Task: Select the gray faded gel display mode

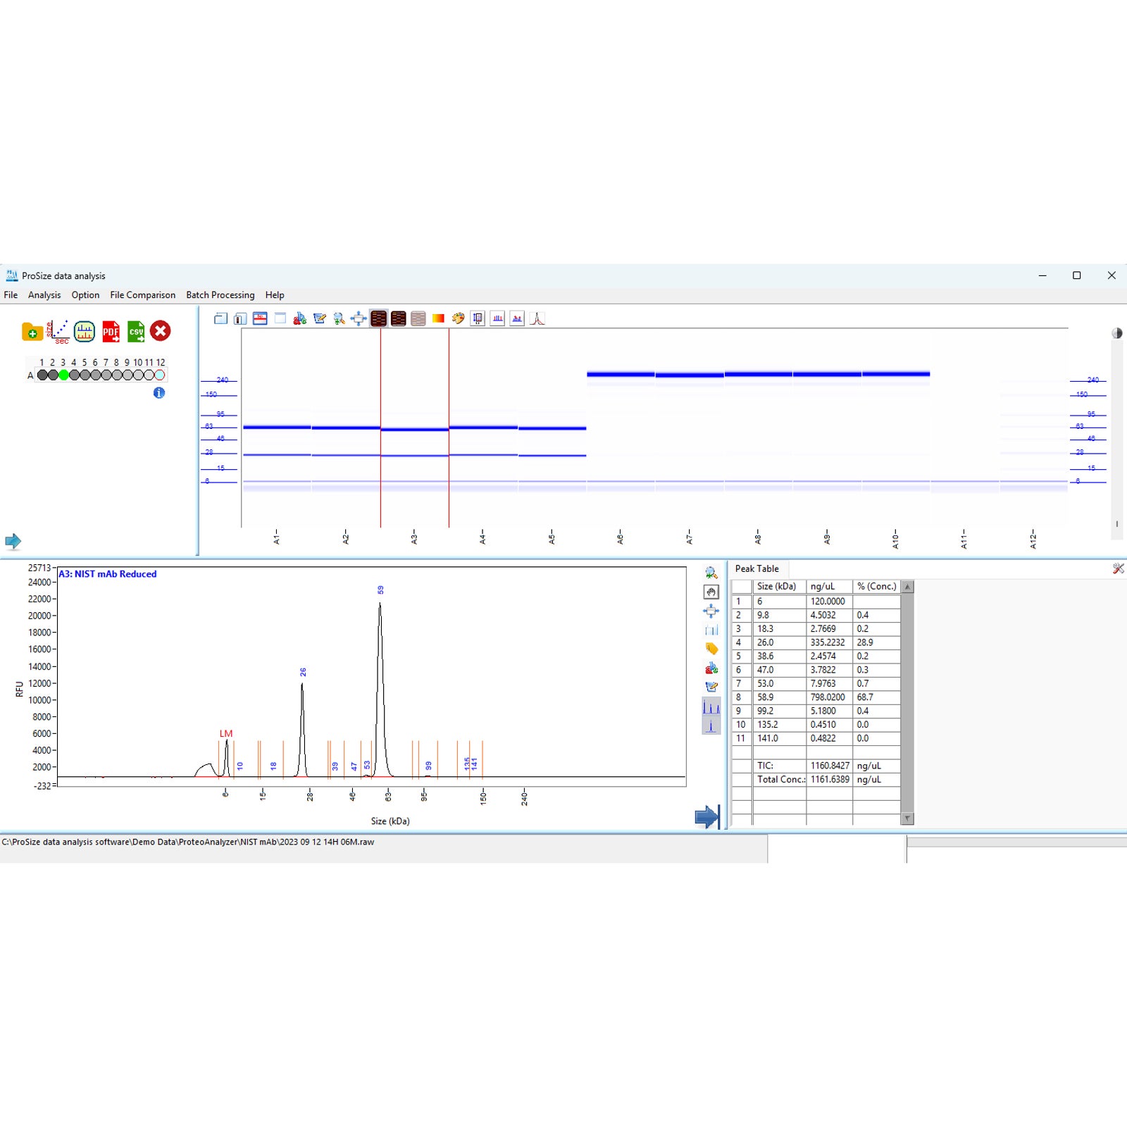Action: click(x=418, y=319)
